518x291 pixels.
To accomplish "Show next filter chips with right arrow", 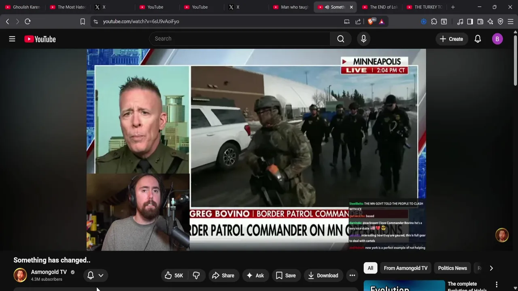I will (x=491, y=268).
